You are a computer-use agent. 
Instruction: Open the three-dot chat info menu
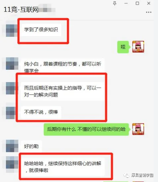pyautogui.click(x=149, y=12)
